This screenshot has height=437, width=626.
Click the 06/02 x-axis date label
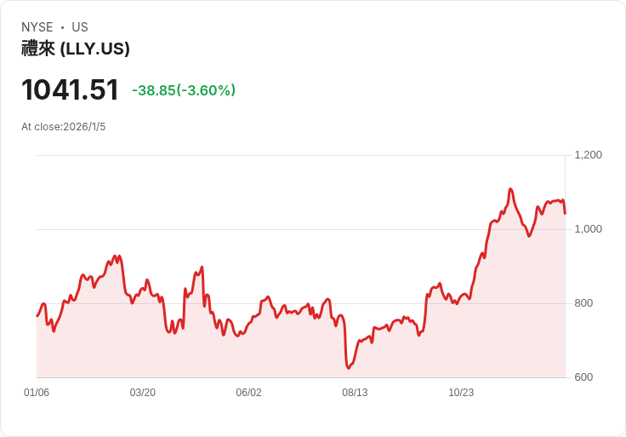[x=248, y=392]
